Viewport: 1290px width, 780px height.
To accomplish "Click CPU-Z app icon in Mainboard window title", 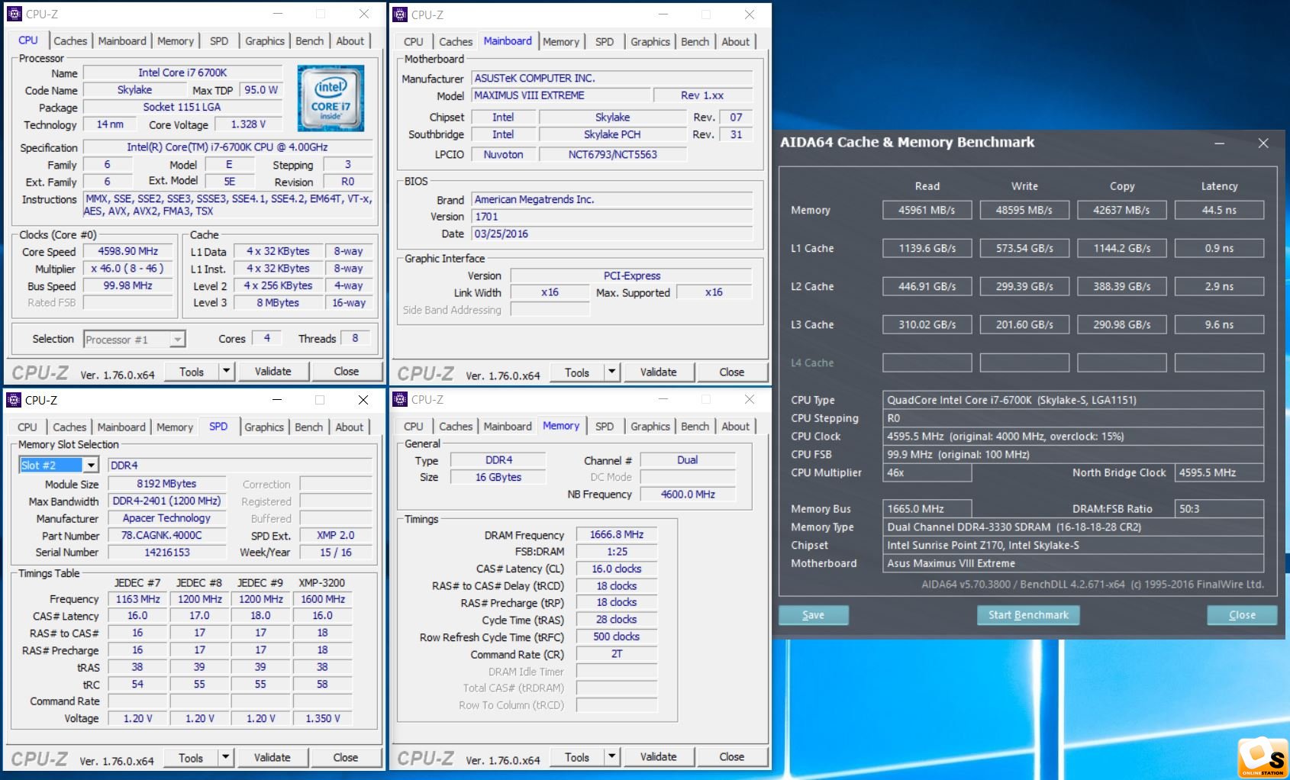I will pos(400,15).
